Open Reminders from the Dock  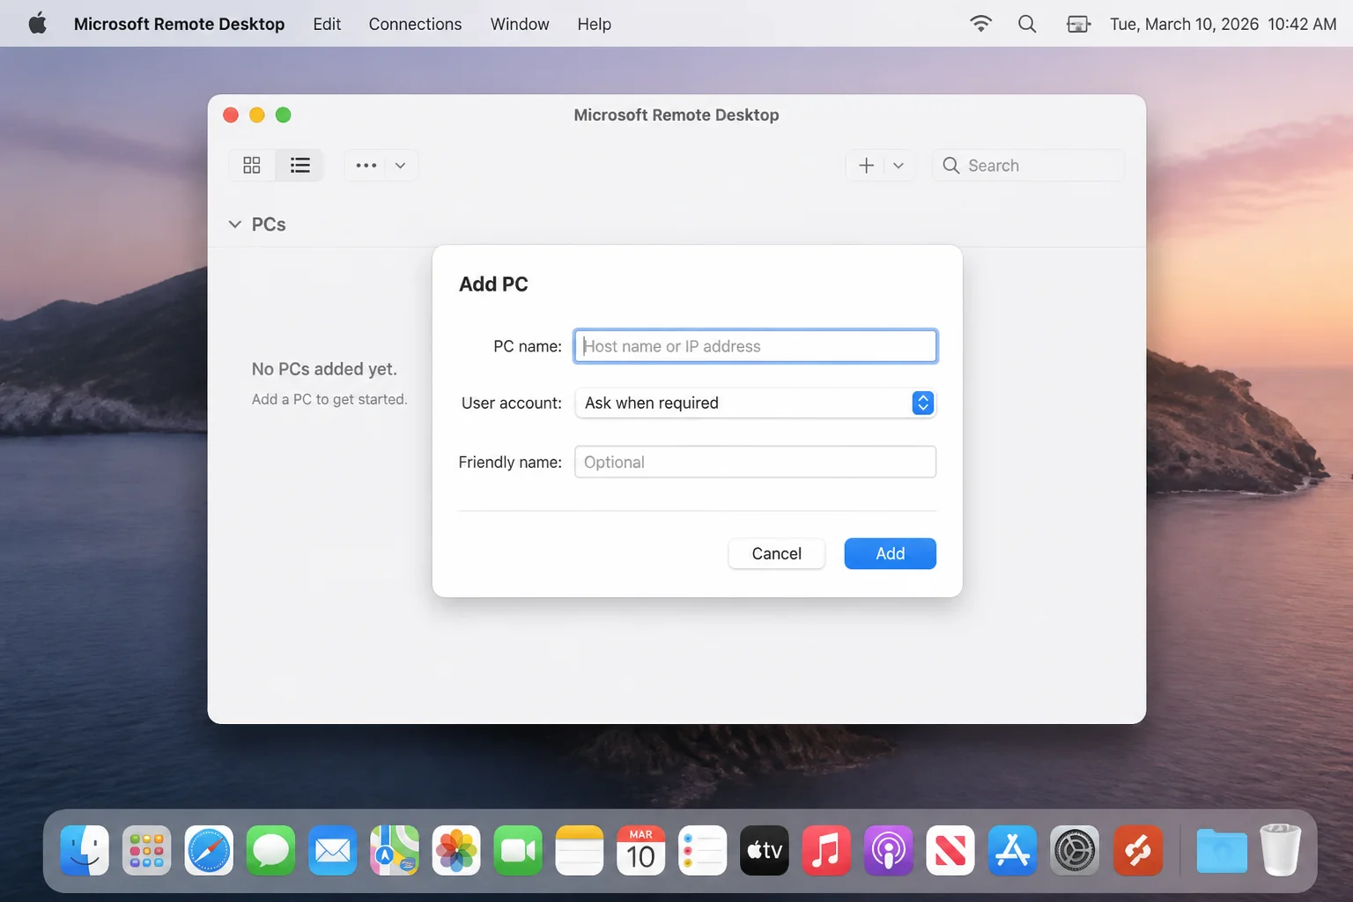pos(703,850)
